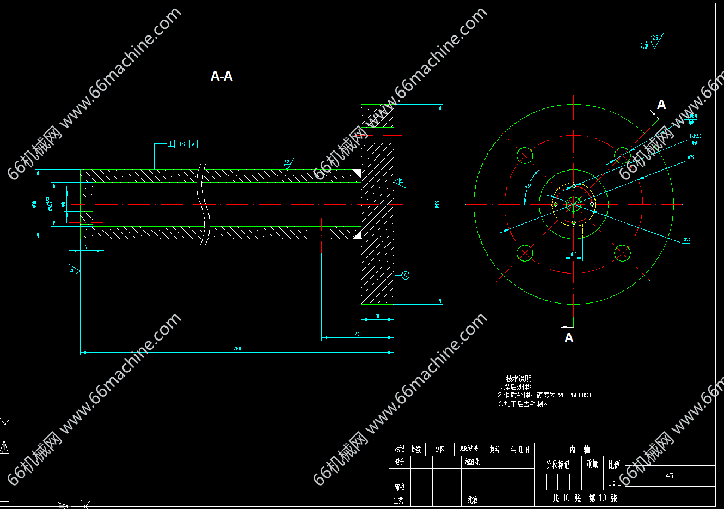Click the "45°" angle dimension
The image size is (724, 509).
527,186
